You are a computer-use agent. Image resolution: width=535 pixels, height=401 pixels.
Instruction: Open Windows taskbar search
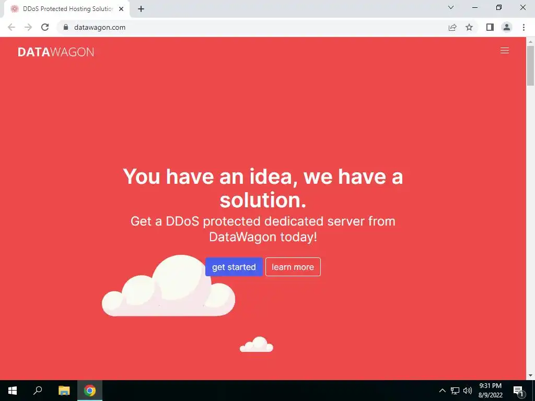tap(38, 391)
